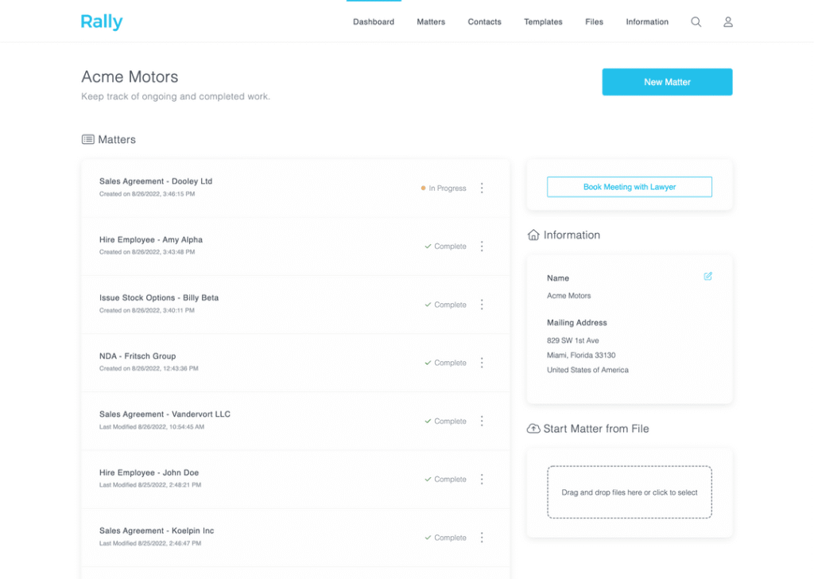The image size is (814, 579).
Task: Open Sales Agreement - Koelpin Inc matter
Action: click(157, 530)
